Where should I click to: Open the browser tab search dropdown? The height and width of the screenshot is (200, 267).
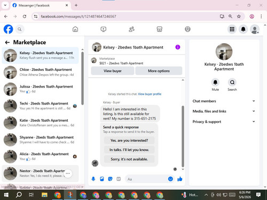5,5
